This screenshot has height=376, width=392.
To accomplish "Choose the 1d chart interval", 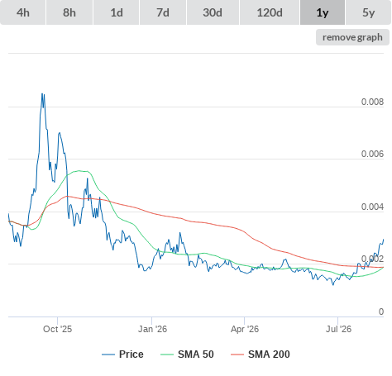I will tap(117, 12).
